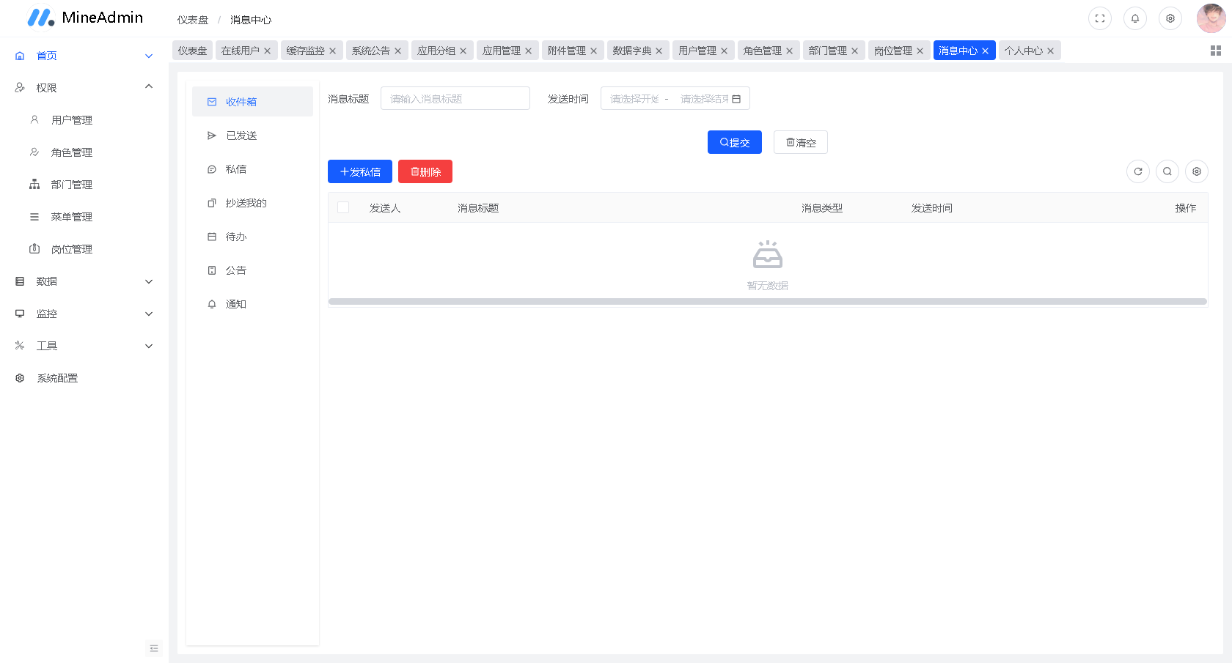Close the 附件管理 tab
The width and height of the screenshot is (1232, 663).
594,51
